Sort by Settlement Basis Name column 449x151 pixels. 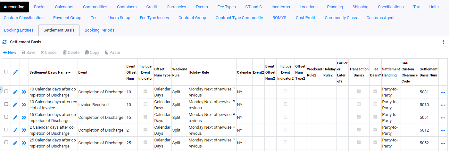coord(50,72)
